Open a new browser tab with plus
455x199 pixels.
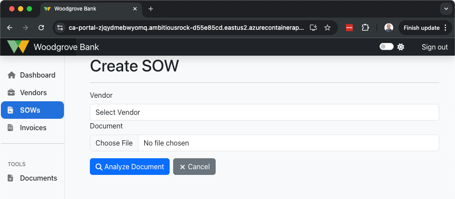pyautogui.click(x=151, y=9)
